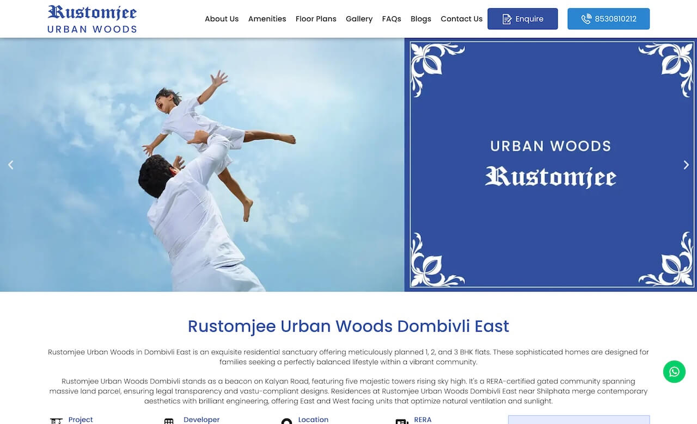Image resolution: width=697 pixels, height=424 pixels.
Task: Click paragraph starting 'Rustomjee Urban Woods Dombivli stands'
Action: click(348, 391)
